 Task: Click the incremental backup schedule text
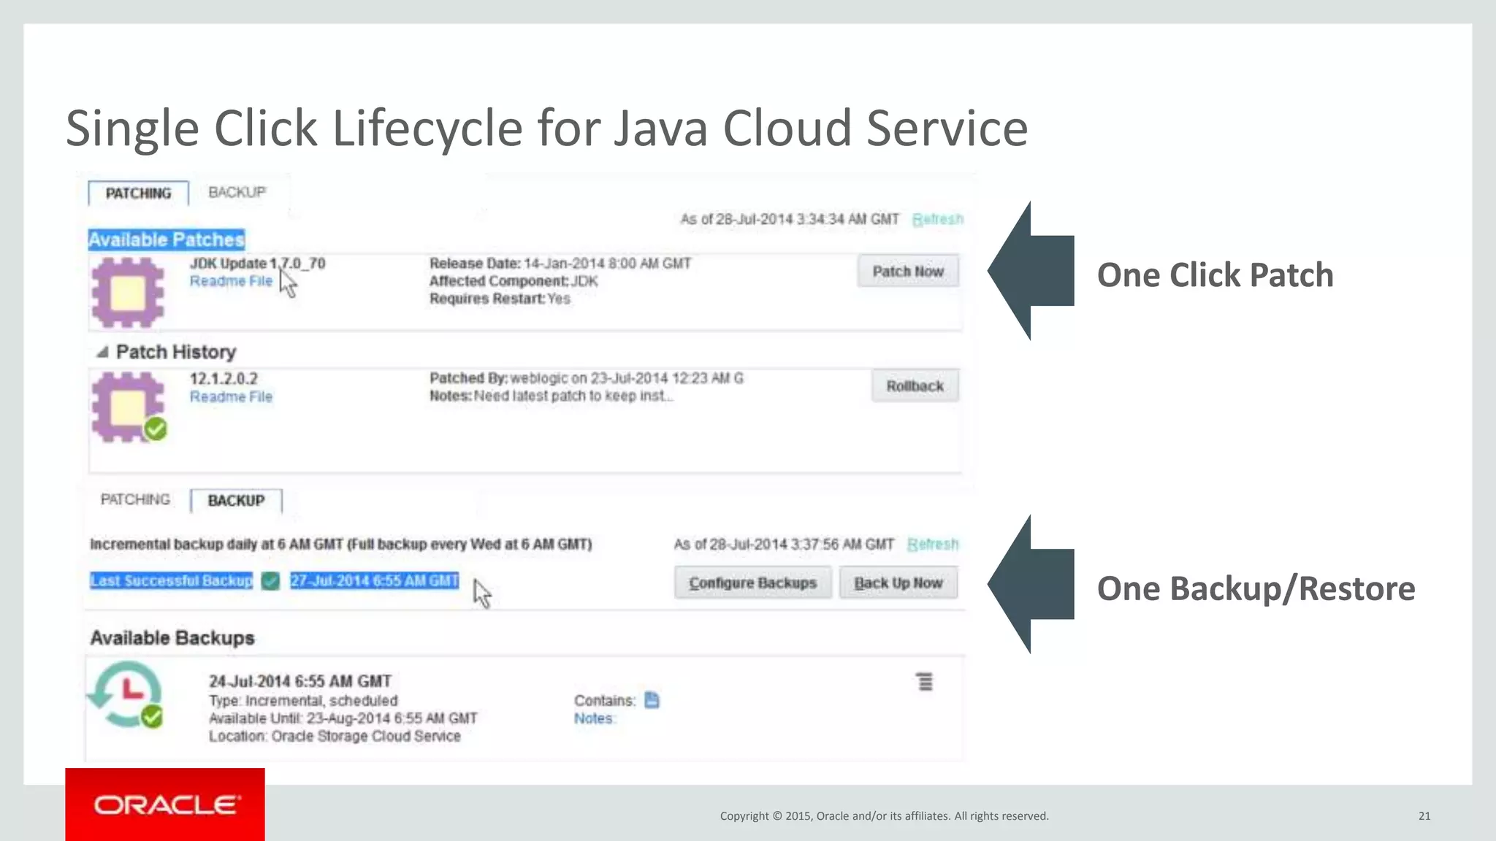pos(340,545)
